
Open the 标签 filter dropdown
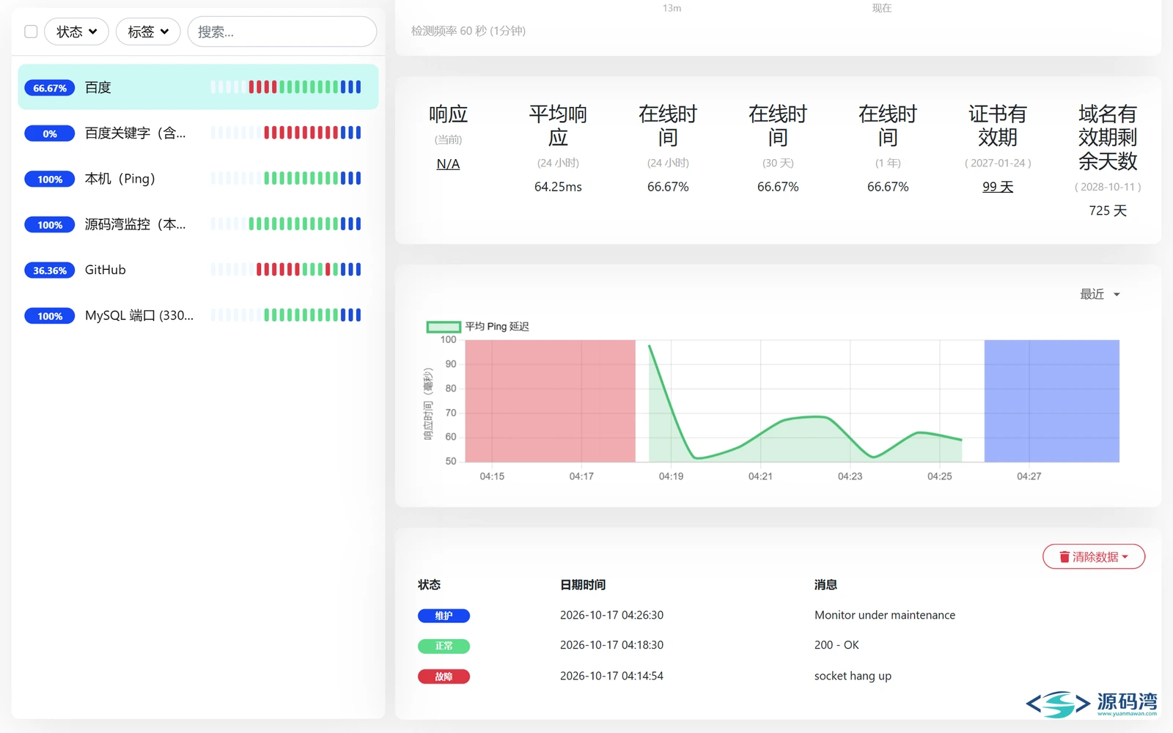(x=148, y=32)
